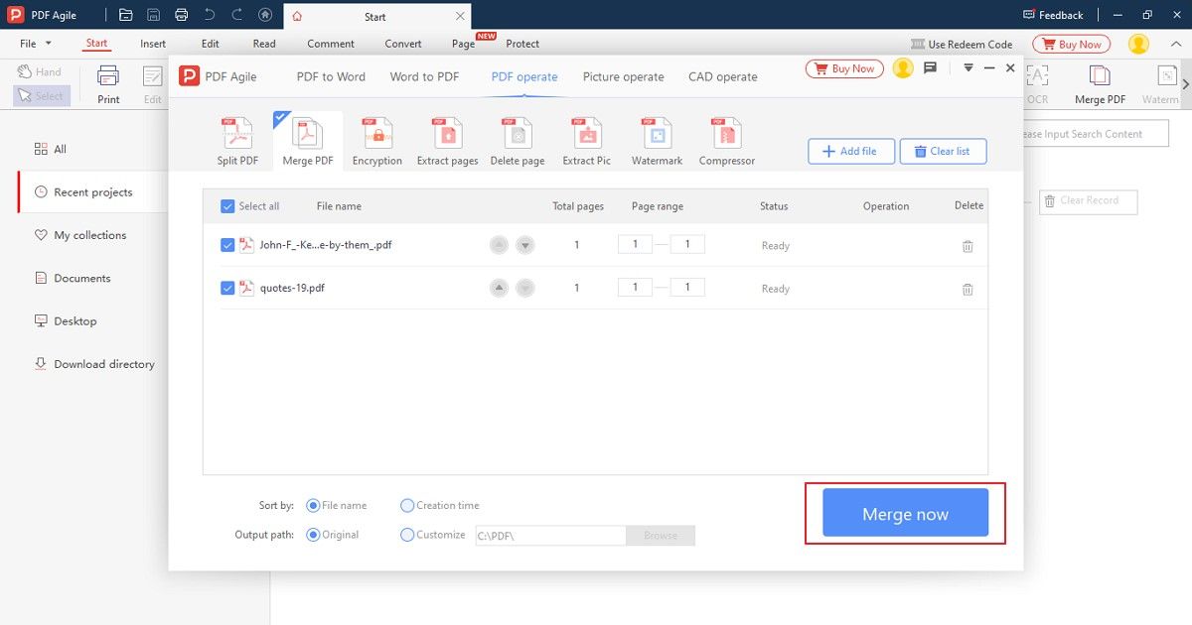This screenshot has width=1192, height=625.
Task: Delete the quotes-19.pdf row using trash icon
Action: (968, 290)
